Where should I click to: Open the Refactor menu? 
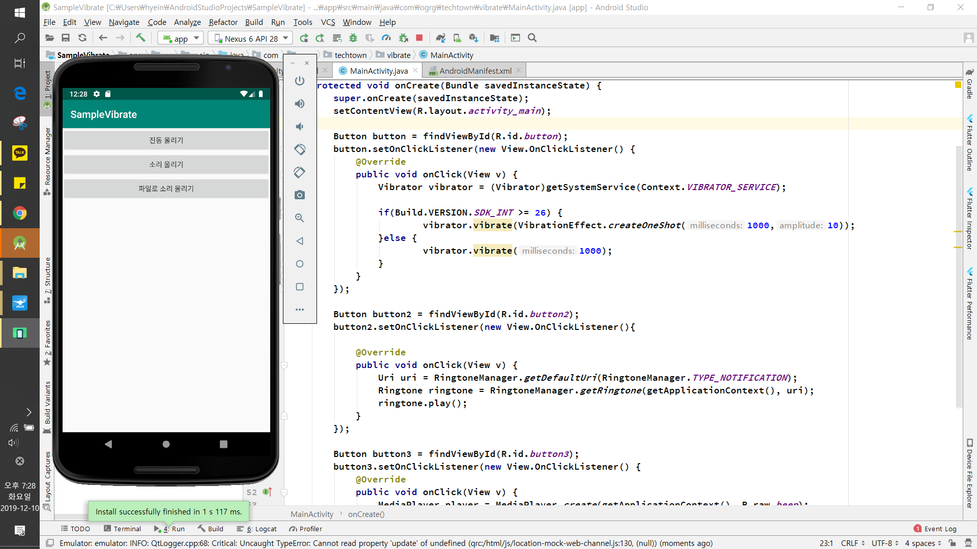click(223, 22)
